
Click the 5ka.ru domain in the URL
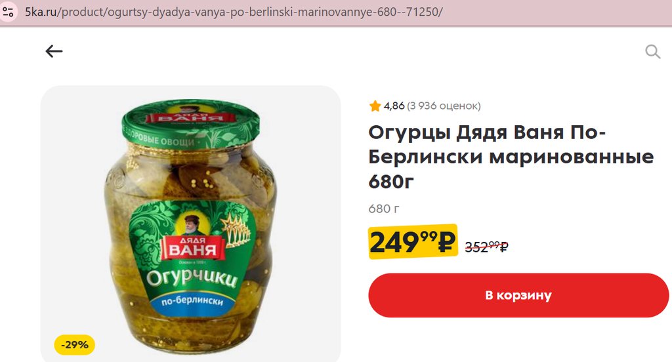point(41,12)
